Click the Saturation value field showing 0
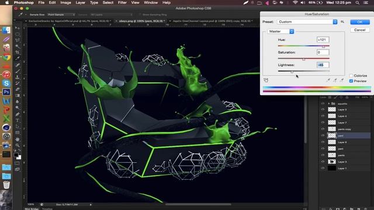374x210 pixels. [323, 52]
